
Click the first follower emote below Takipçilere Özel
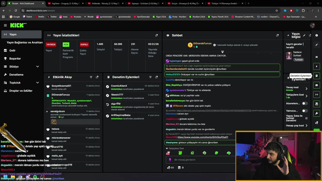pyautogui.click(x=168, y=153)
